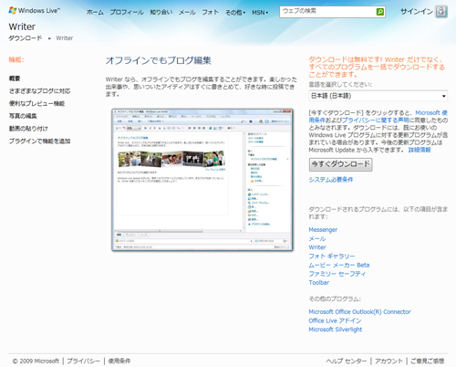This screenshot has width=456, height=367.
Task: Open Microsoft Office Outlook(R) Connector link
Action: [x=359, y=312]
